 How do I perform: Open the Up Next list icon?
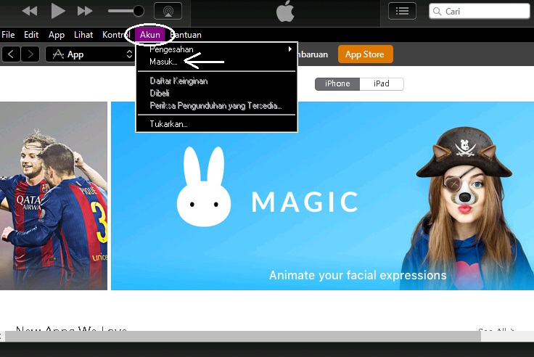[402, 11]
